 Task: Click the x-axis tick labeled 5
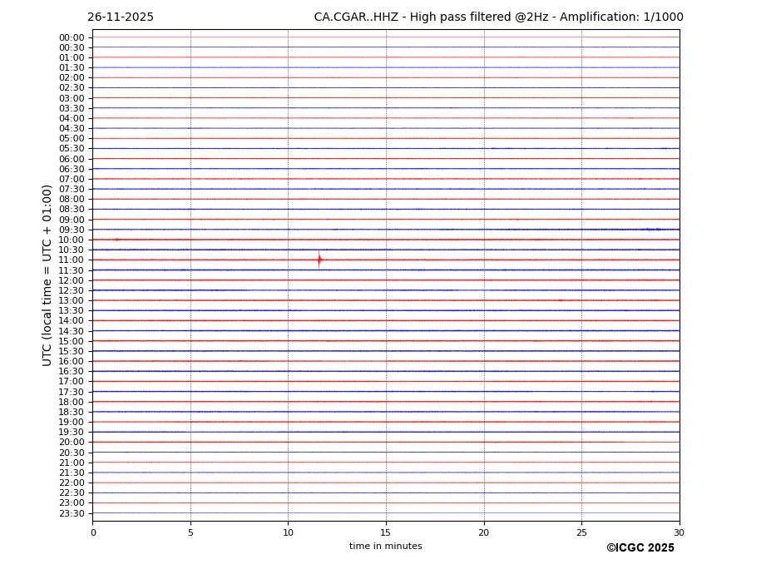coord(190,532)
